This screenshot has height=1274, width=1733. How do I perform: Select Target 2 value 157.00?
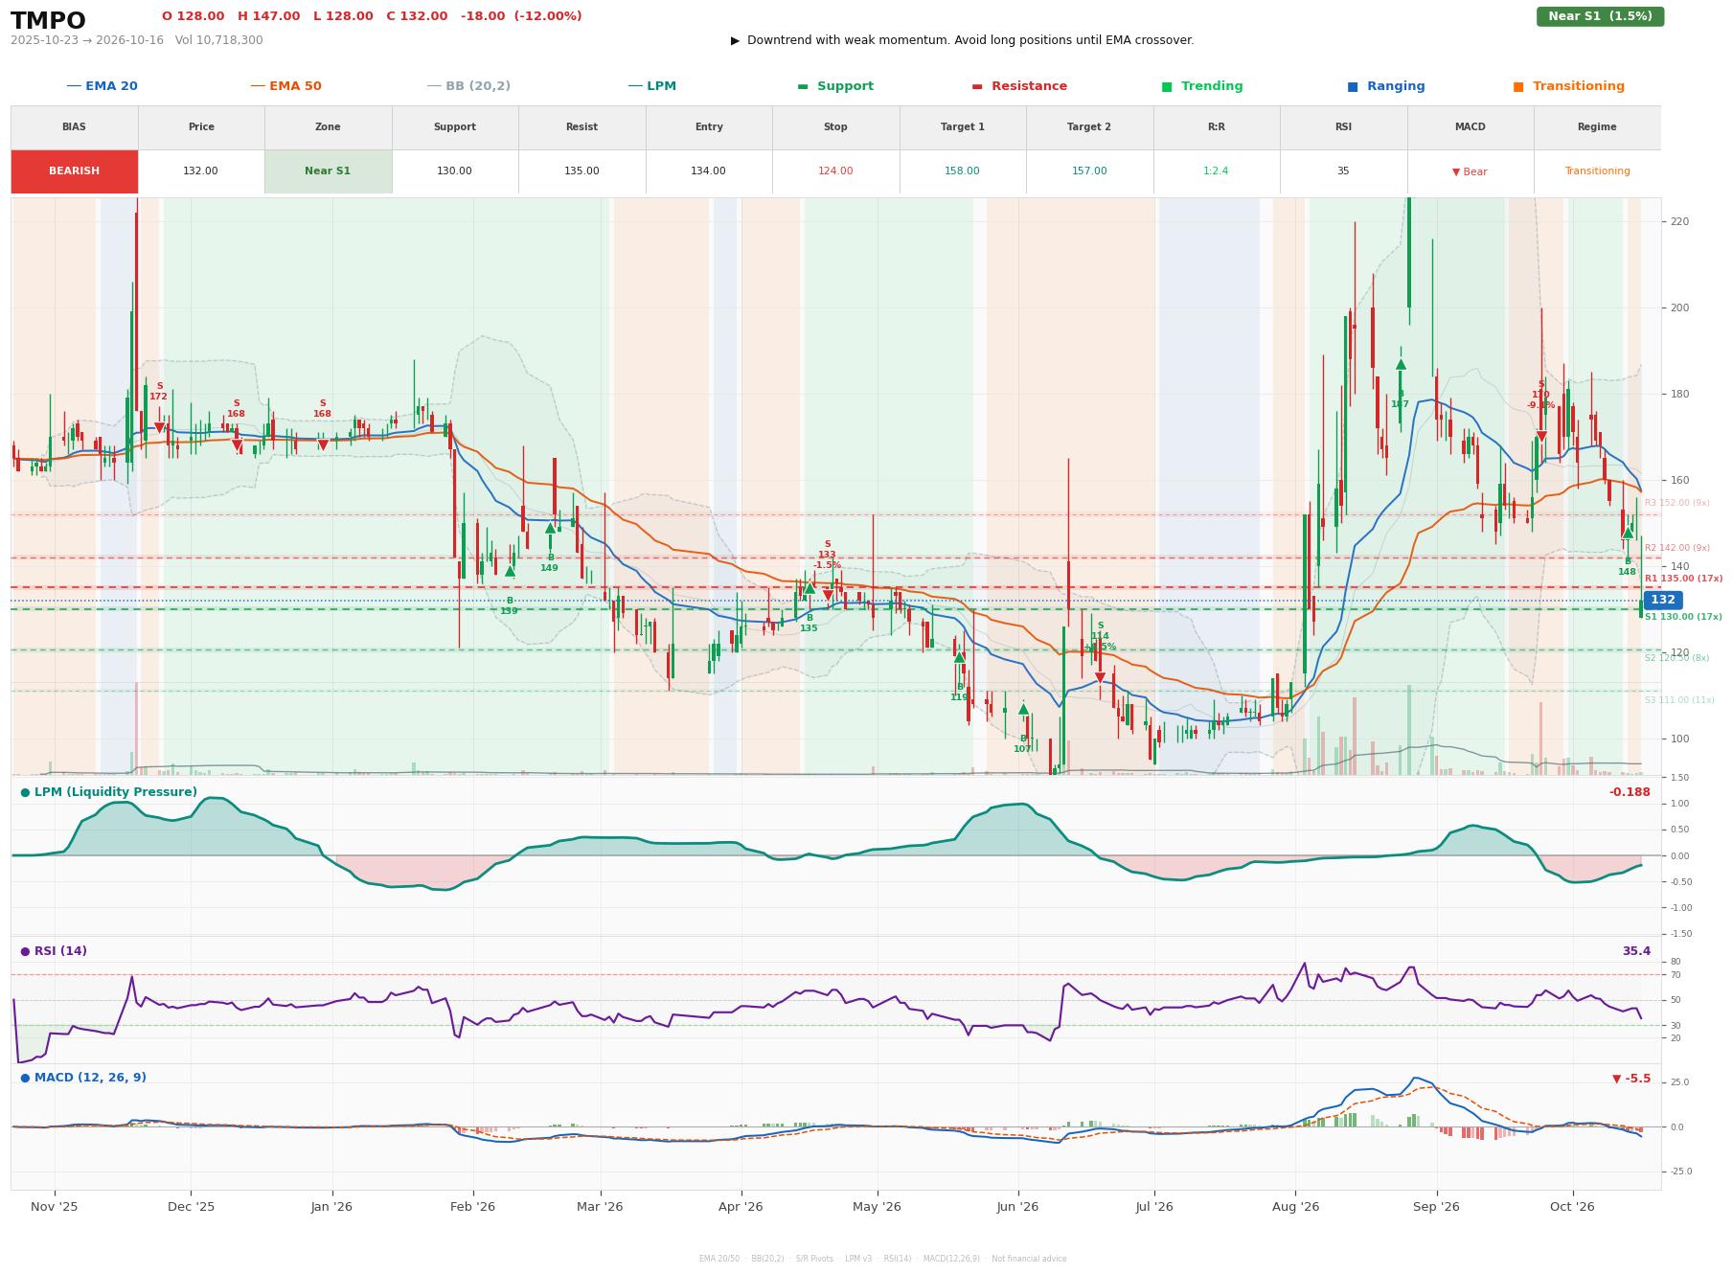point(1089,171)
